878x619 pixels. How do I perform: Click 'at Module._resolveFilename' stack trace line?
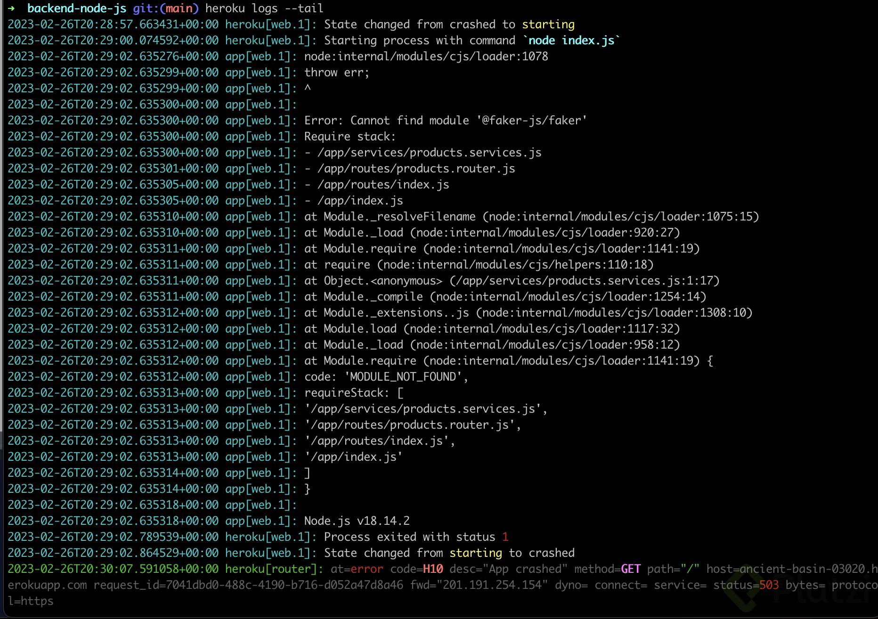532,217
